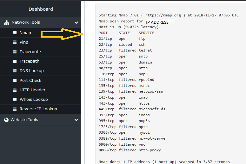This screenshot has width=246, height=164.
Task: Open the Dashboard menu item
Action: 41,9
